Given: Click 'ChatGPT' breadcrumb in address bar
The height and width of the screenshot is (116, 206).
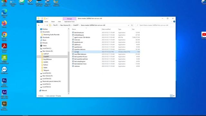Looking at the screenshot, I should click(x=76, y=25).
